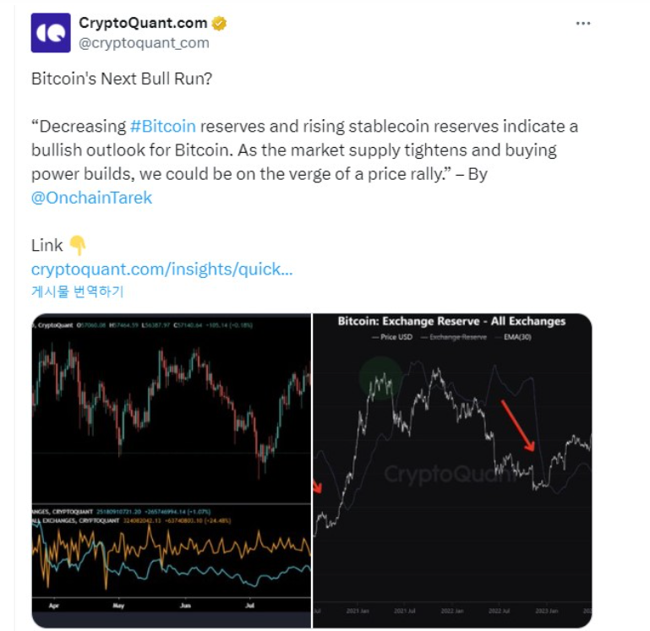
Task: Open the #Bitcoin hashtag
Action: click(x=163, y=127)
